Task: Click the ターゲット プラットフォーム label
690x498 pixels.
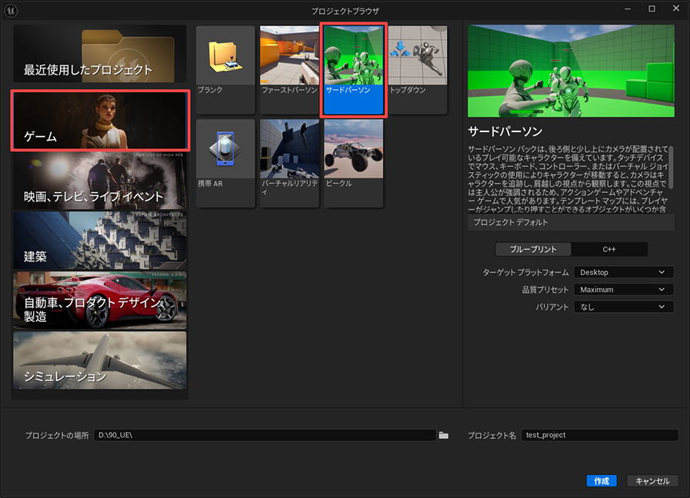Action: [526, 273]
